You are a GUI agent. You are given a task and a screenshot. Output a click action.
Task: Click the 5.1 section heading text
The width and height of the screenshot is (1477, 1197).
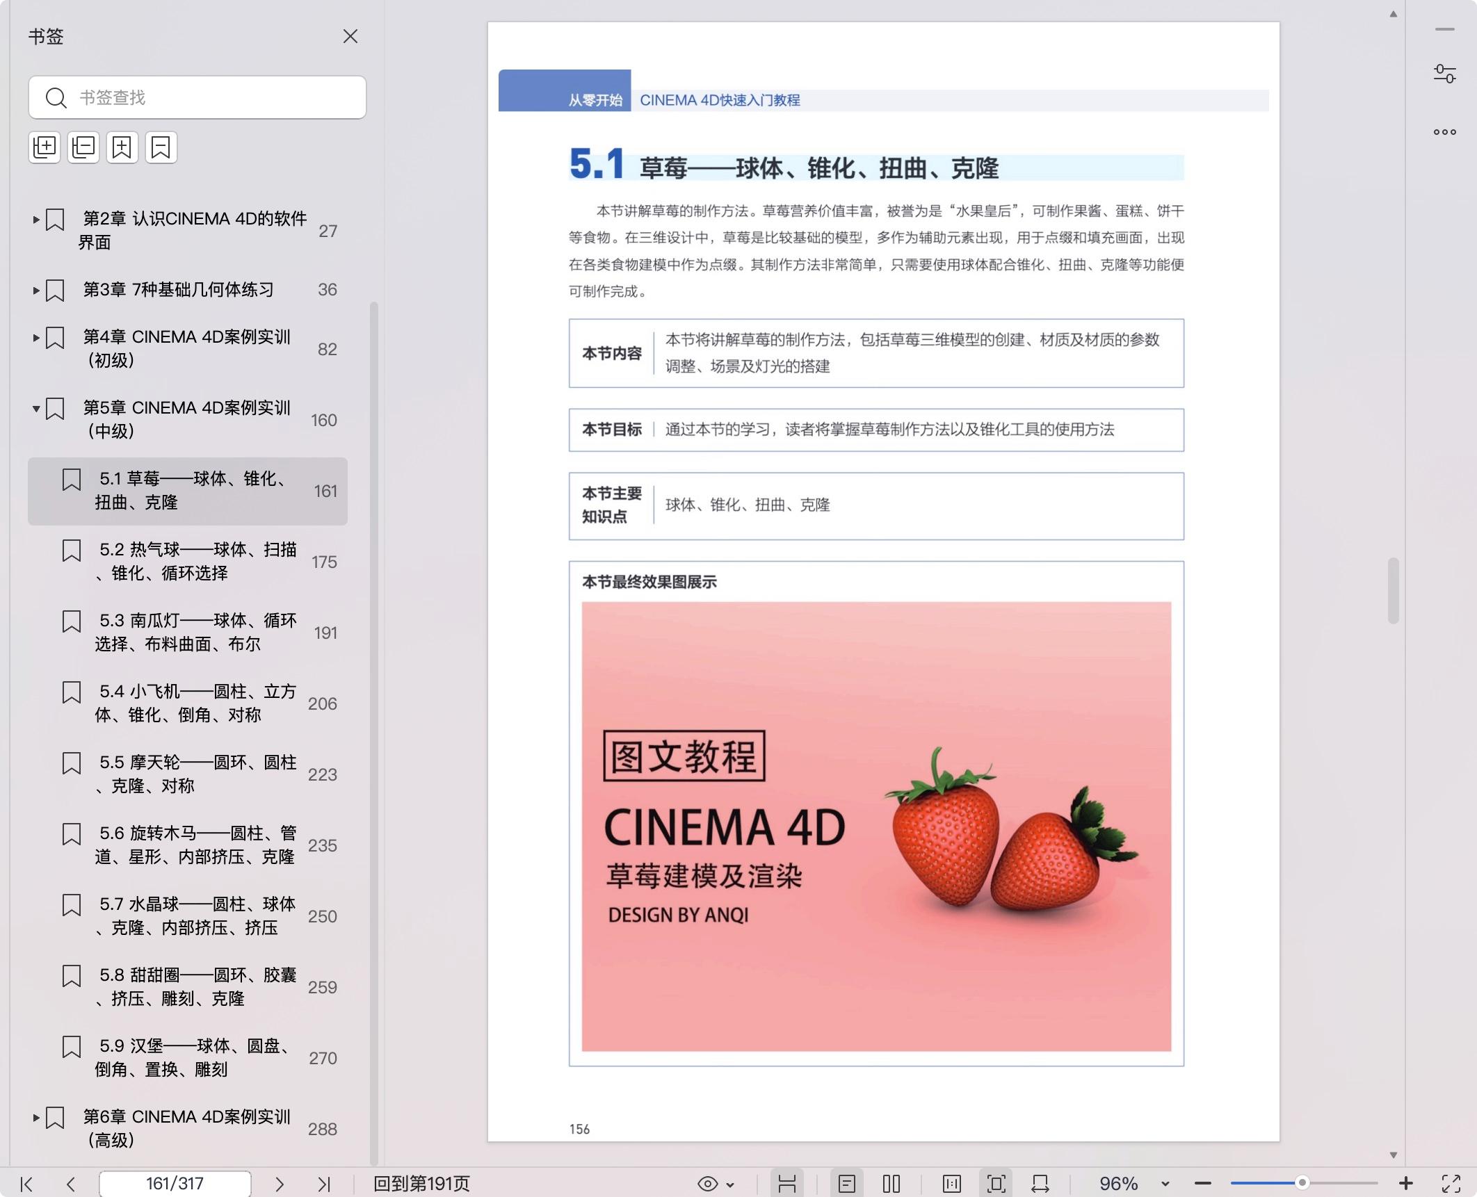pyautogui.click(x=784, y=166)
